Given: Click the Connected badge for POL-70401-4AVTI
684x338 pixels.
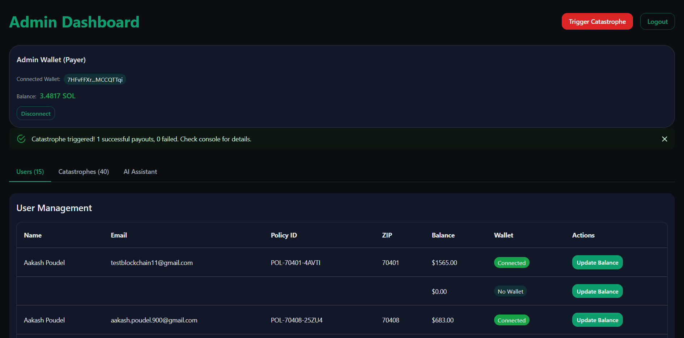Looking at the screenshot, I should pos(511,263).
